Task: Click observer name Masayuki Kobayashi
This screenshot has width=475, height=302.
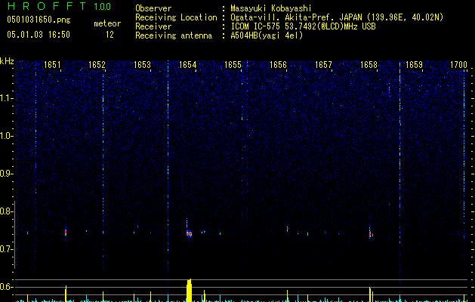Action: coord(271,8)
